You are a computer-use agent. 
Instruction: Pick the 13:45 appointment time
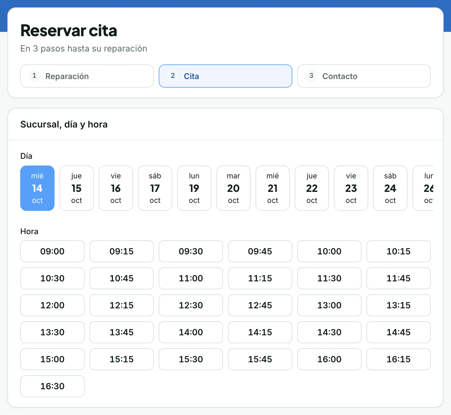[122, 332]
